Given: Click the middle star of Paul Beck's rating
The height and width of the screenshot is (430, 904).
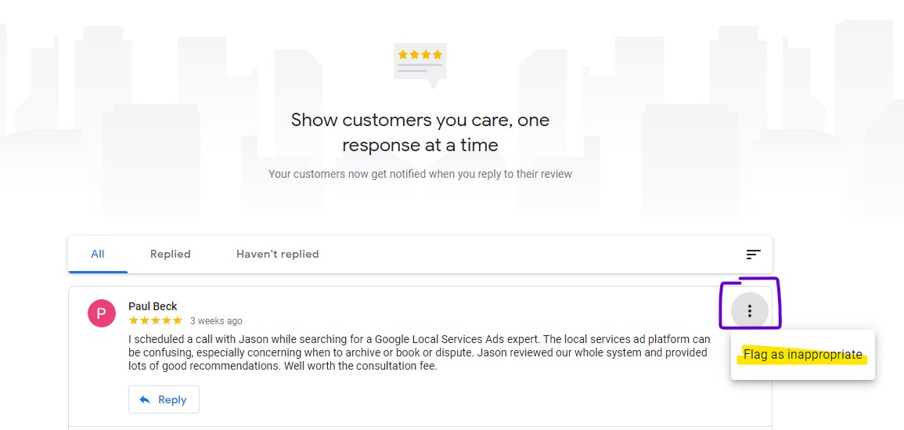Looking at the screenshot, I should [156, 320].
